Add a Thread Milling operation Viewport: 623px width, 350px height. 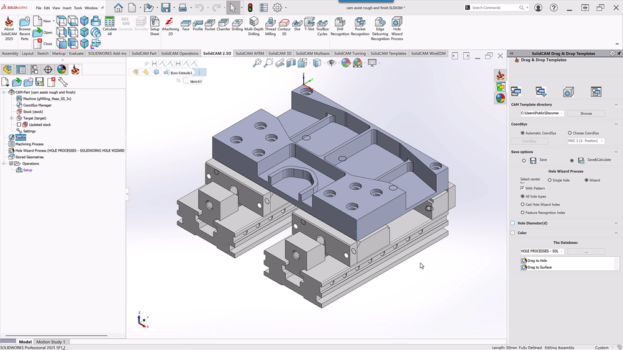click(270, 26)
